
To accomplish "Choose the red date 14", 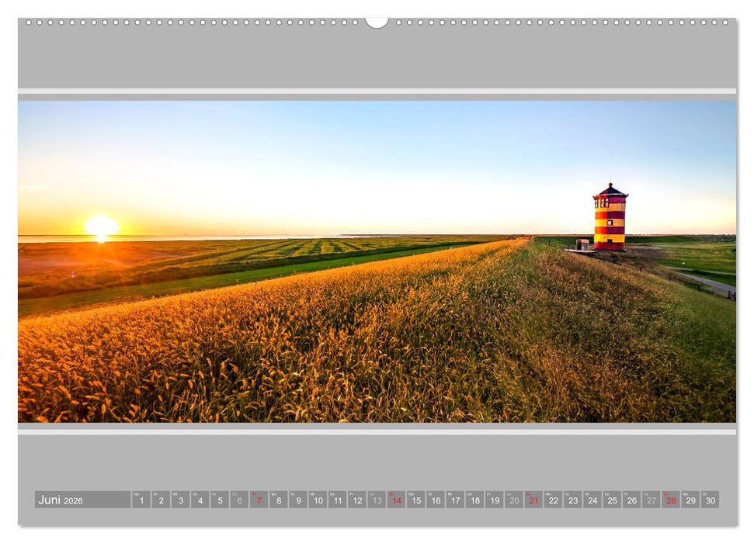I will [x=396, y=500].
